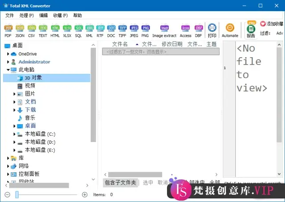The height and width of the screenshot is (202, 285).
Task: Open the 处理 (P) menu
Action: click(x=27, y=16)
